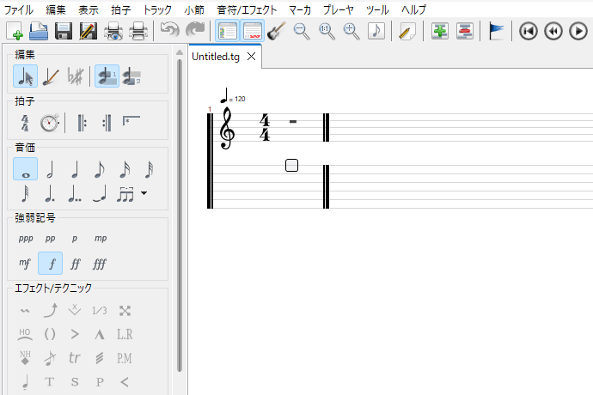Open the guitar instrument settings icon
This screenshot has height=395, width=593.
click(x=276, y=32)
